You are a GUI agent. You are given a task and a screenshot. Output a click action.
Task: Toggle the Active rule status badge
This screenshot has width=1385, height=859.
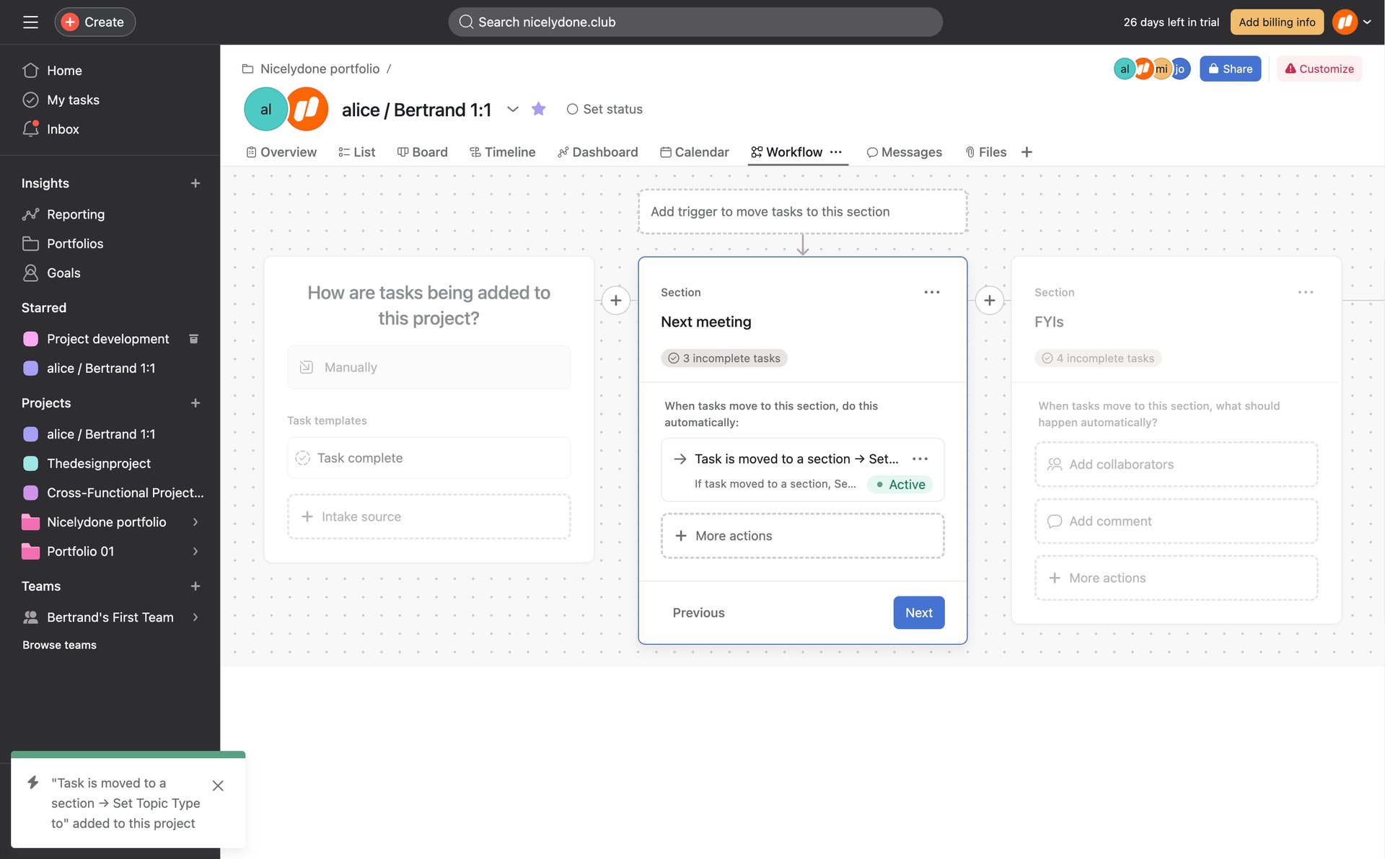pyautogui.click(x=900, y=485)
